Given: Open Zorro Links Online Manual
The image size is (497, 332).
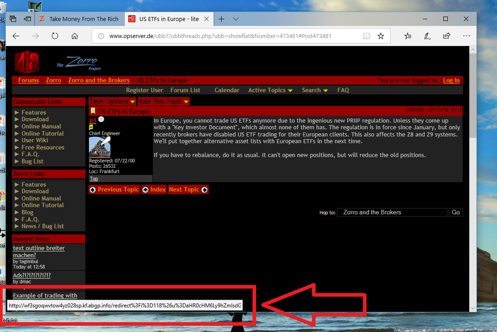Looking at the screenshot, I should pos(41,198).
